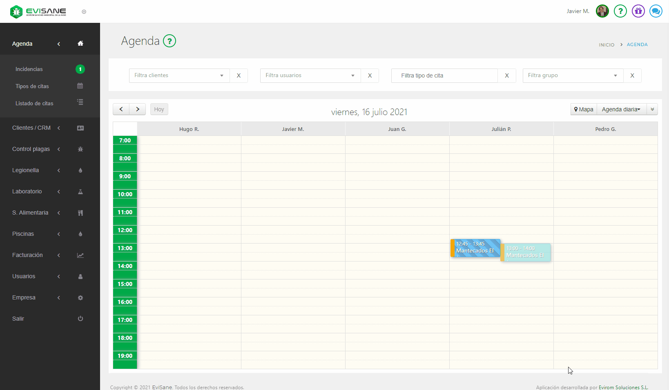Click the INICIO breadcrumb link
The height and width of the screenshot is (390, 669).
607,45
